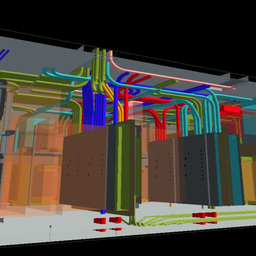Screen dimensions: 256x256
Task: Select the blue stub at panel base
Action: point(103,211)
